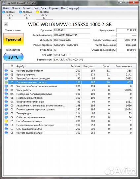Click the Прошивка field 01.01A01
Image resolution: width=140 pixels, height=179 pixels.
point(72,30)
